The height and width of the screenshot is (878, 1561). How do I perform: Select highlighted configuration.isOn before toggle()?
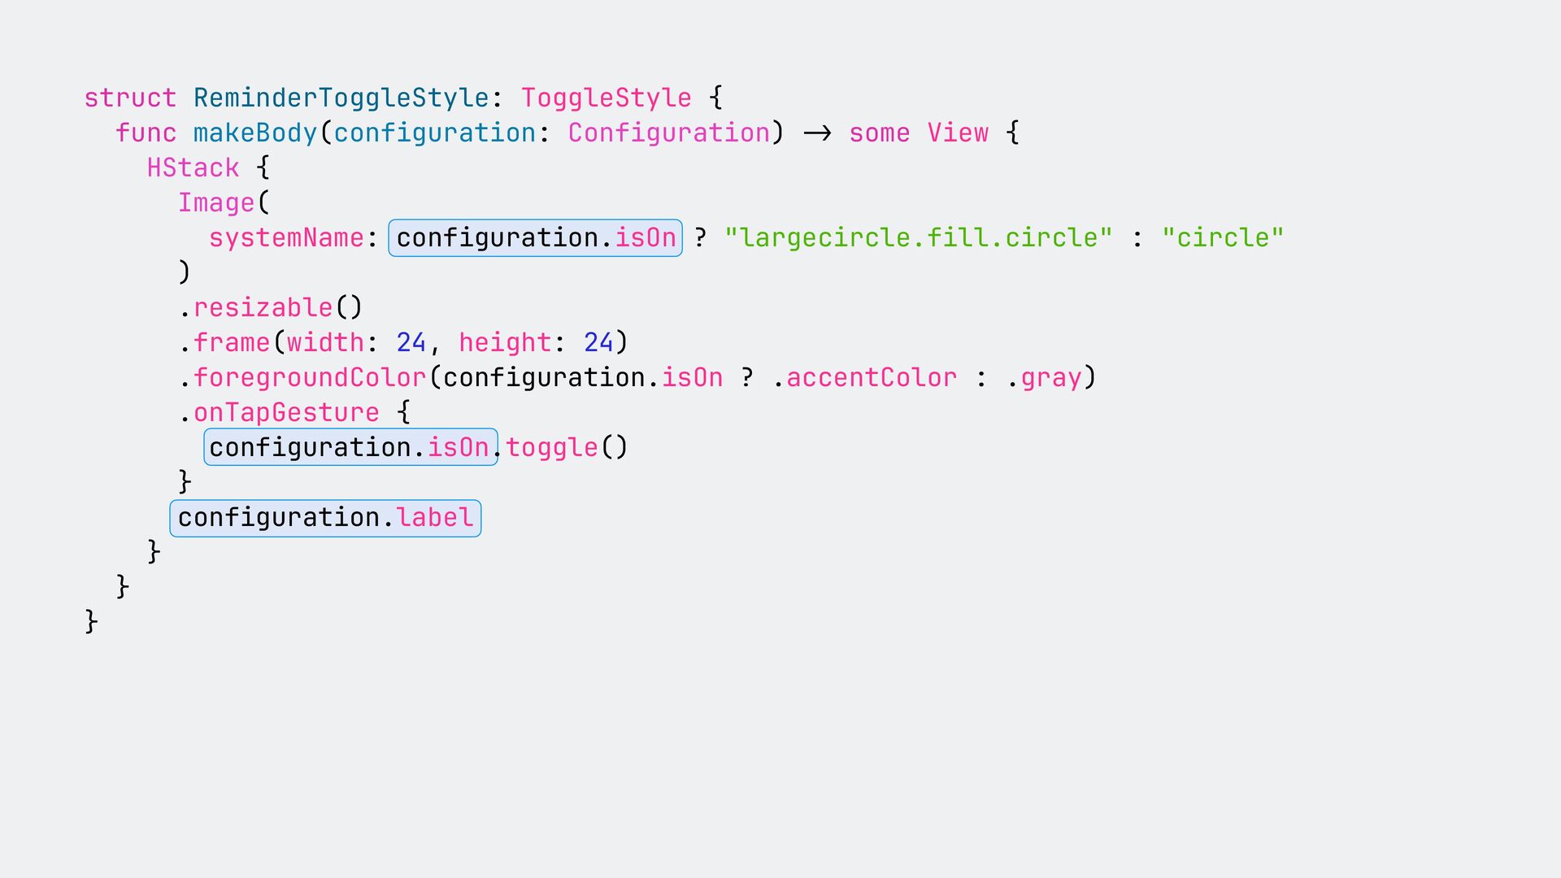[350, 447]
